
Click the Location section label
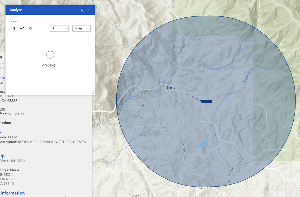tap(16, 21)
